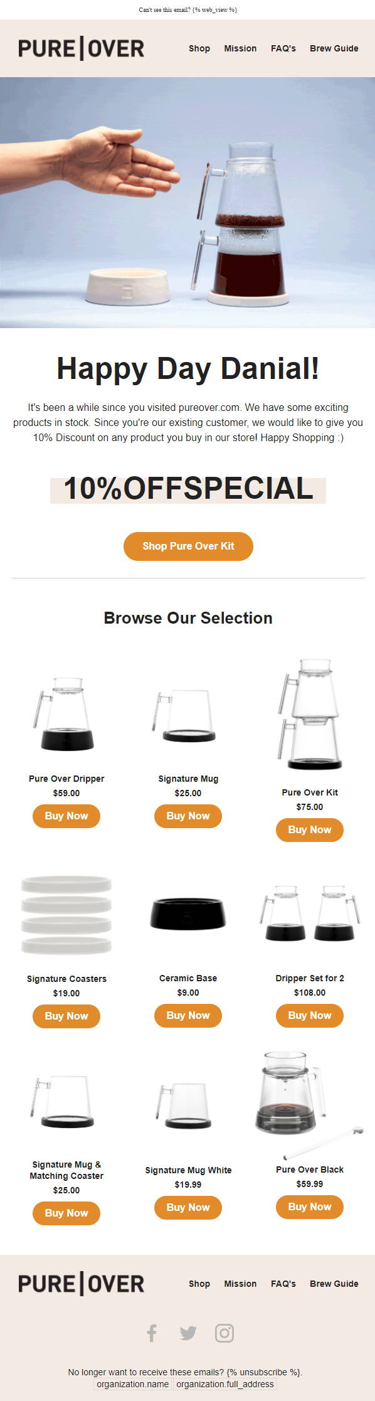Go to Mission in header navigation
Screen dimensions: 375x1401
[x=240, y=48]
